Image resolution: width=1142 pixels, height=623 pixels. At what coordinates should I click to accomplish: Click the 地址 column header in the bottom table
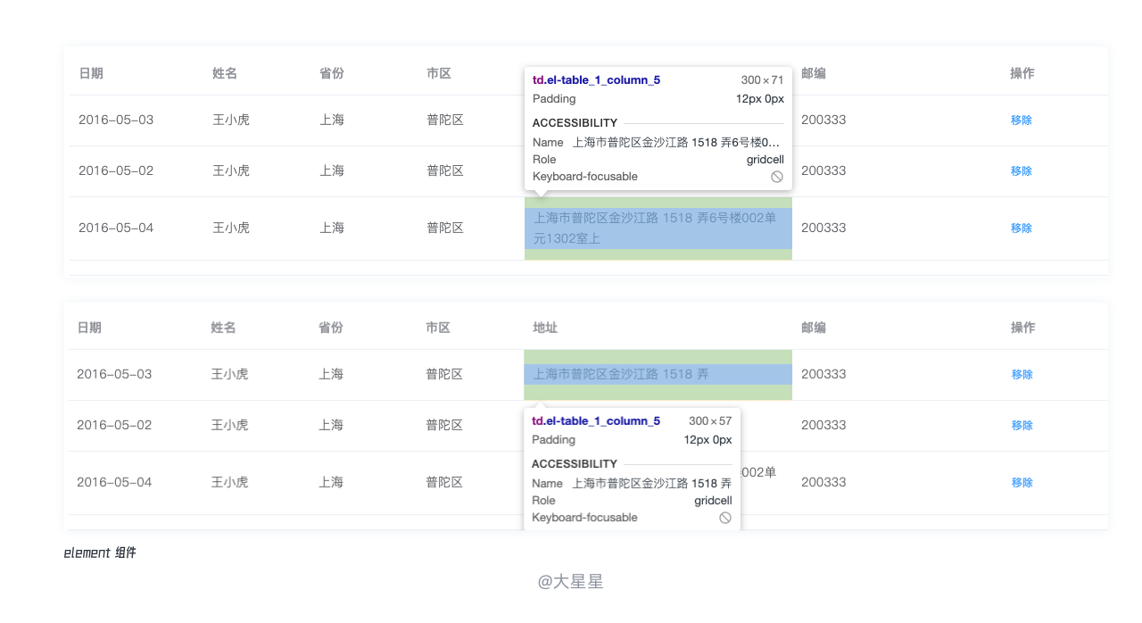coord(545,328)
